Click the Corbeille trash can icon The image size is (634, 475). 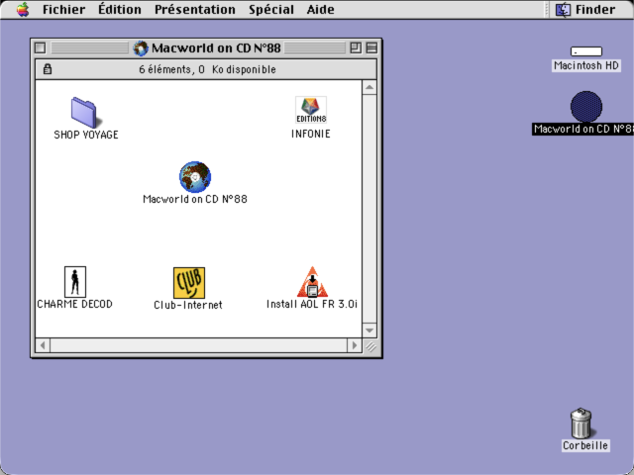tap(581, 423)
